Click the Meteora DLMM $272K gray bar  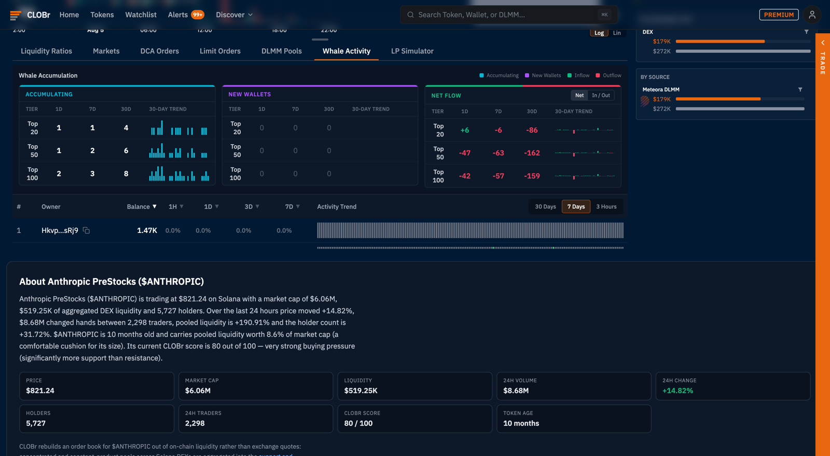click(x=740, y=109)
